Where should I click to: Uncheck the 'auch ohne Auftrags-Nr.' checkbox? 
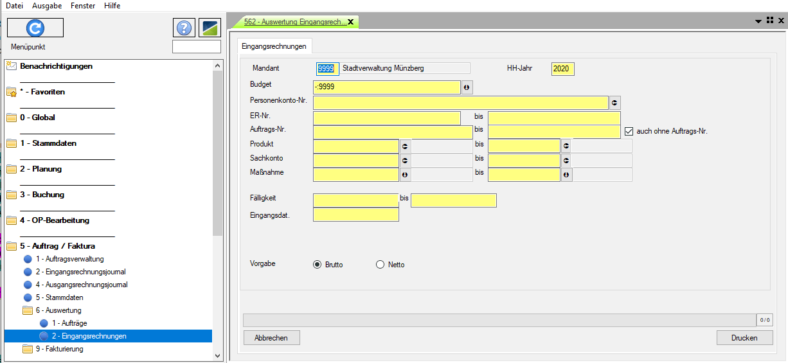pos(629,131)
